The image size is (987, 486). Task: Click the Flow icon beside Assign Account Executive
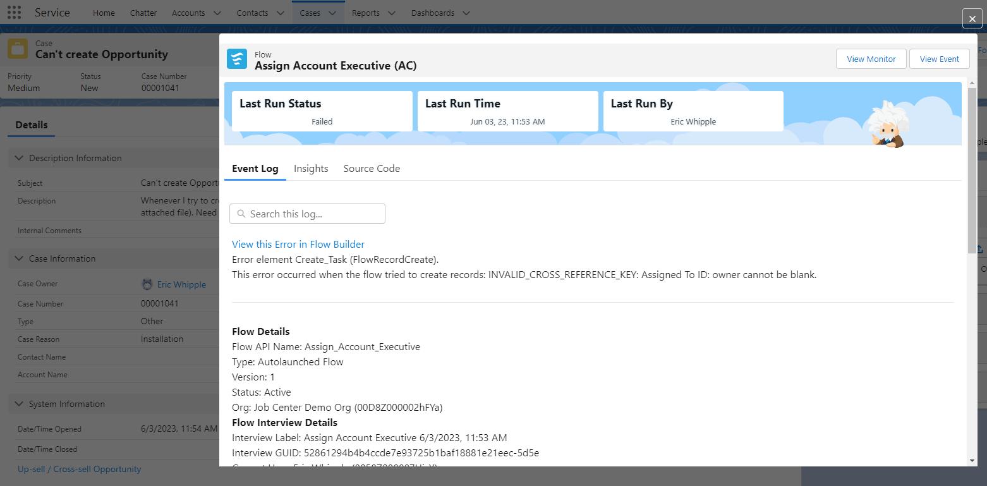(237, 59)
